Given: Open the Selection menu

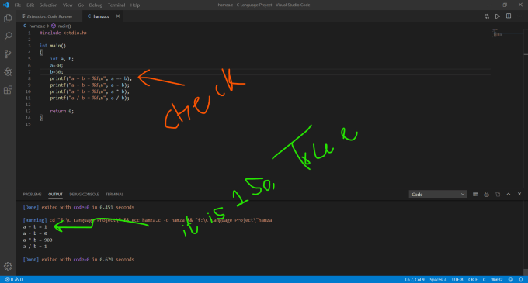Looking at the screenshot, I should click(48, 5).
